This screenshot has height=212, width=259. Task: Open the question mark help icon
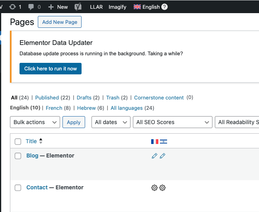164,7
